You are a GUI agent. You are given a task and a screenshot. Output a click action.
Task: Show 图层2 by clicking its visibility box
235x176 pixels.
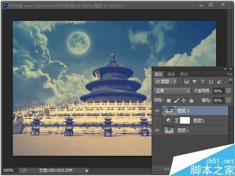[157, 120]
